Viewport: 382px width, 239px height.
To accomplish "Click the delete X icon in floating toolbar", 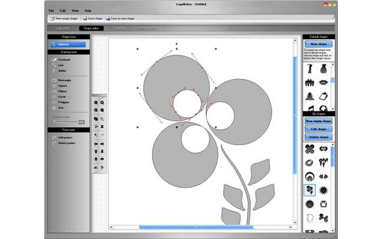I will point(103,126).
